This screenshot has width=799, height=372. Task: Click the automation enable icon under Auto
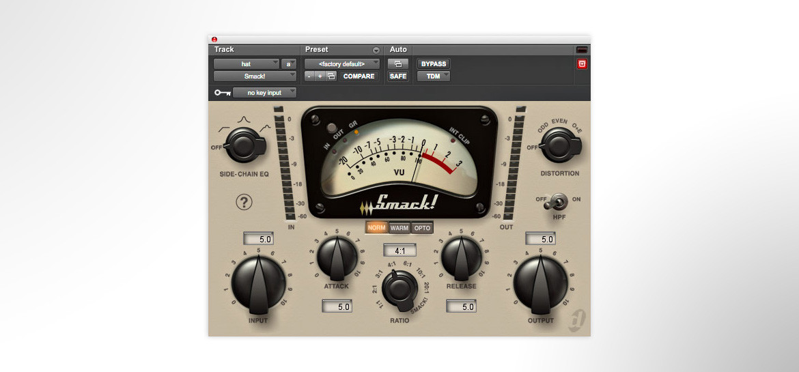point(398,63)
